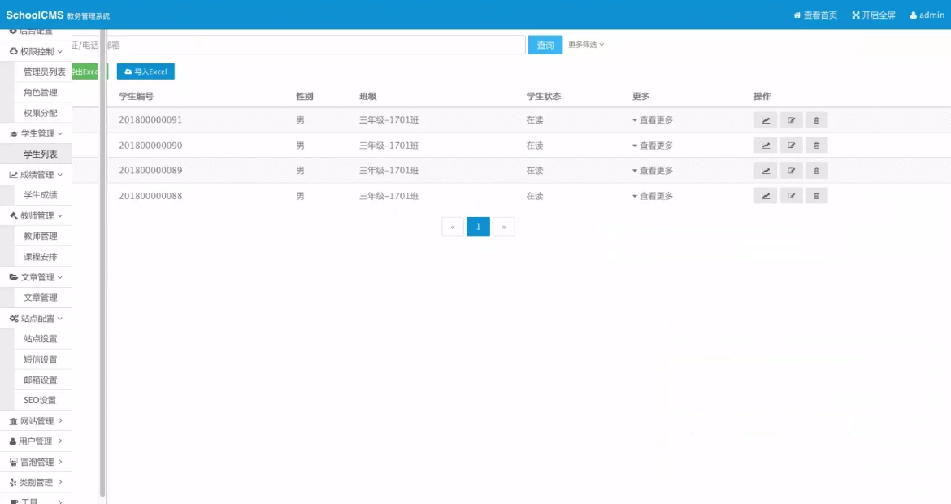Expand the 冒泡管理 sidebar group

pyautogui.click(x=36, y=463)
